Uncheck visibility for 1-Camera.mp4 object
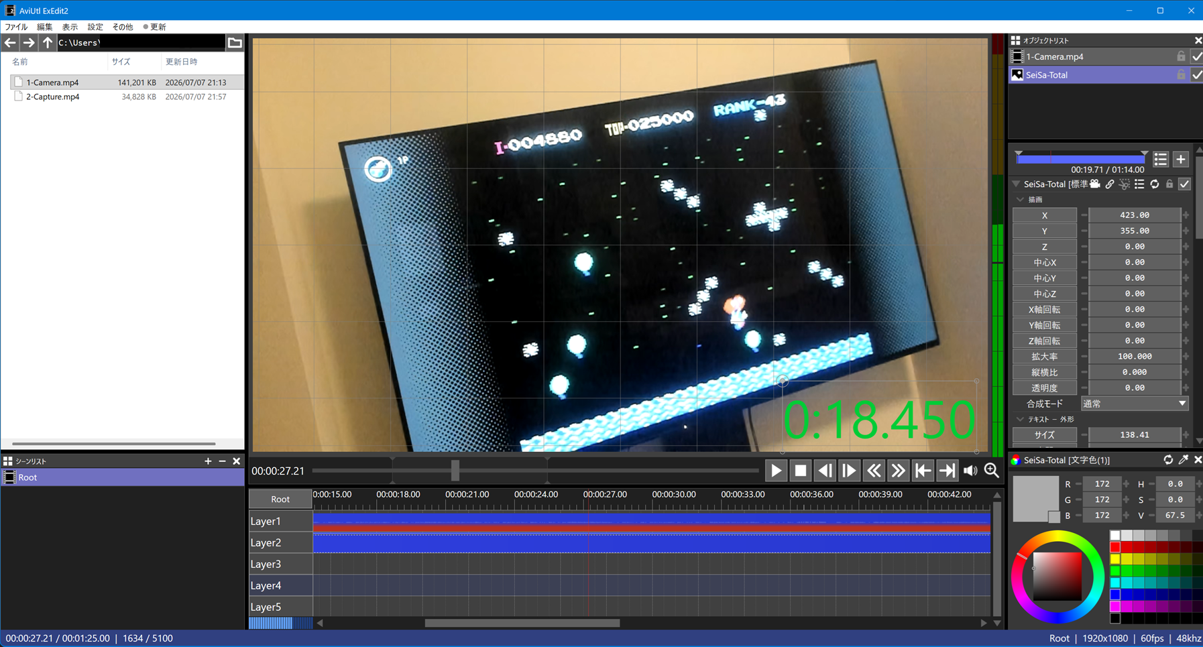Viewport: 1203px width, 647px height. [x=1197, y=57]
